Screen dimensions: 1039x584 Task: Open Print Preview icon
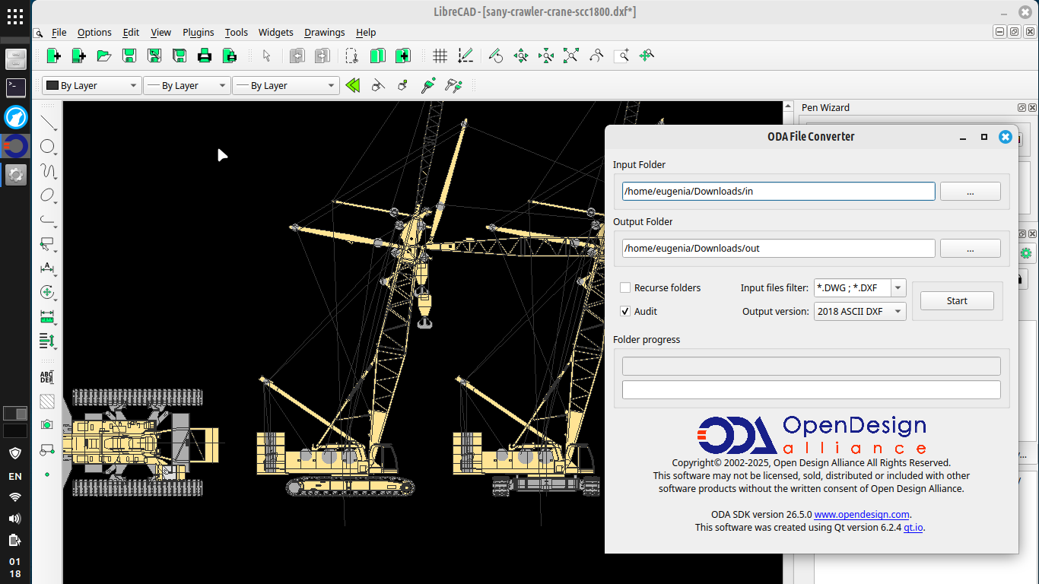(x=230, y=56)
